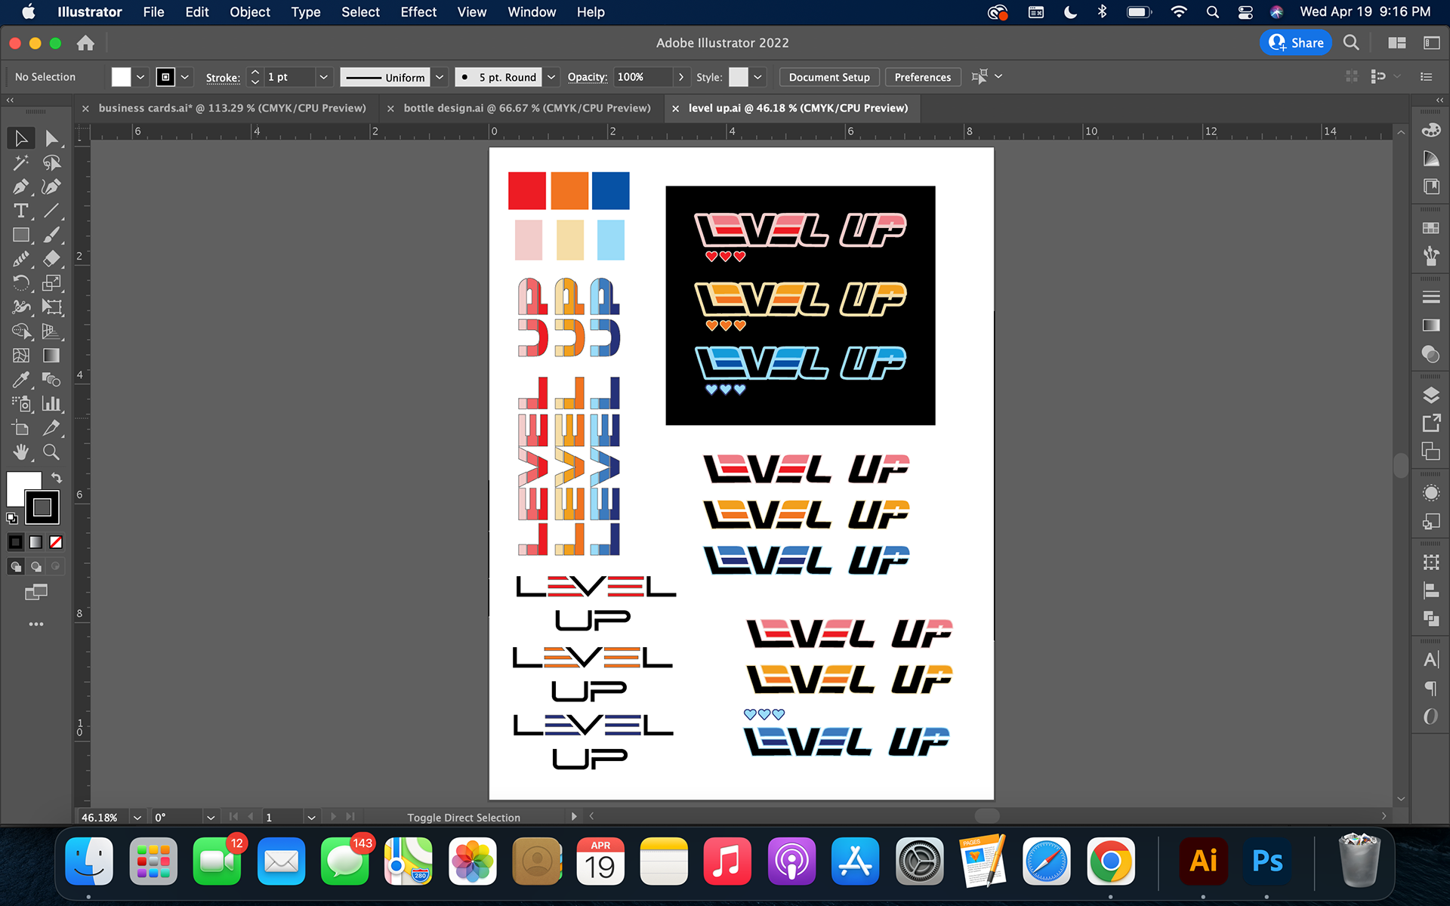Screen dimensions: 1450x906
Task: Open the variable width profile dropdown
Action: [x=440, y=76]
